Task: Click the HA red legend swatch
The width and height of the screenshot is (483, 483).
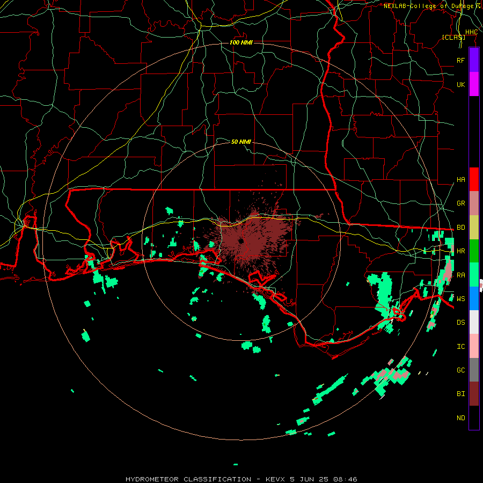Action: pyautogui.click(x=474, y=179)
